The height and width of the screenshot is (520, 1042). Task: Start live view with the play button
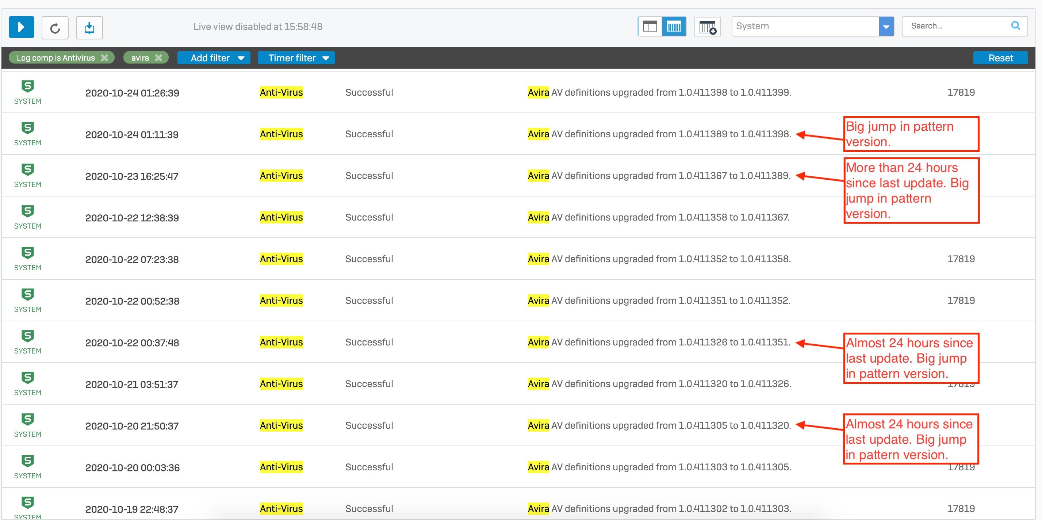(x=22, y=27)
